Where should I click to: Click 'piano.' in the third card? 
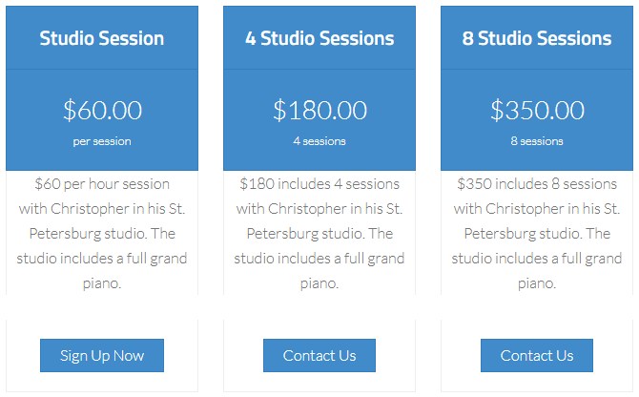pos(537,283)
